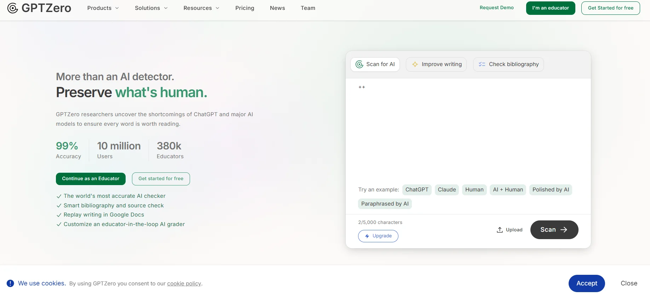This screenshot has width=650, height=296.
Task: Click 'Customize an educator-in-the-loop AI grader' text
Action: tap(124, 224)
